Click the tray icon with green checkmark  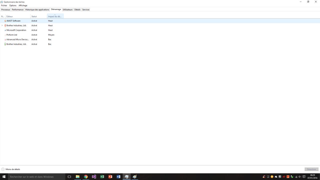coord(292,177)
